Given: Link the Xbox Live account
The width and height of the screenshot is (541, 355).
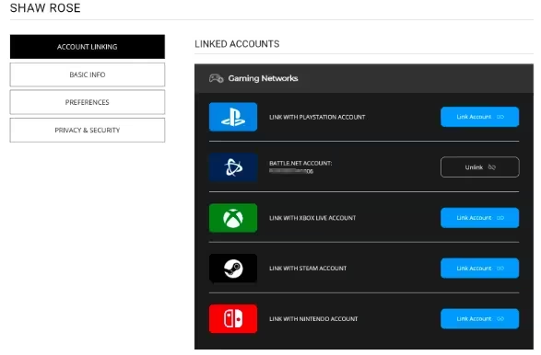Looking at the screenshot, I should tap(479, 218).
